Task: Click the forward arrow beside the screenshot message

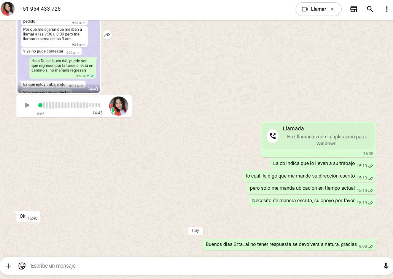Action: click(107, 35)
